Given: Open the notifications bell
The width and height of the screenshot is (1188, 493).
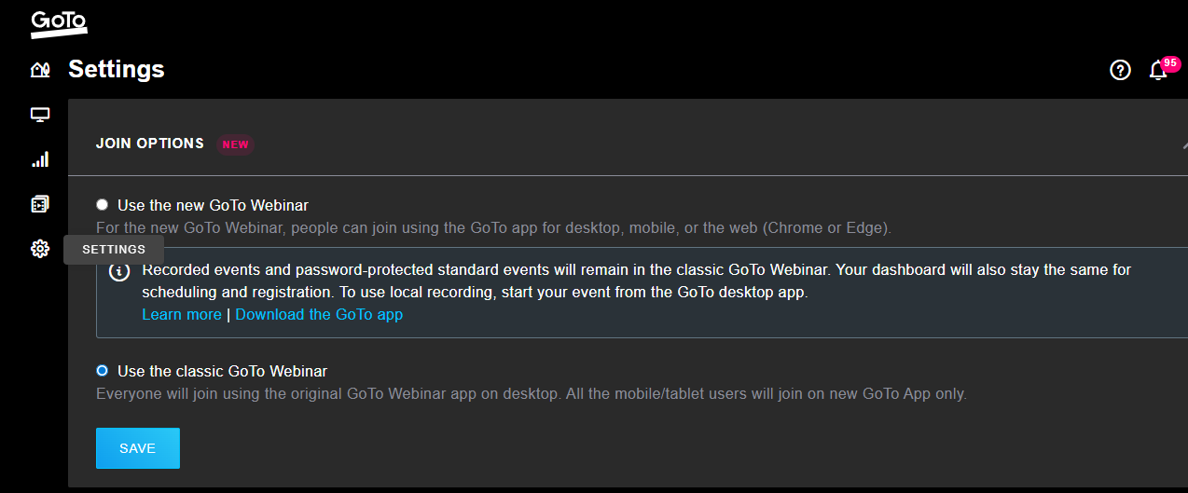Looking at the screenshot, I should (1158, 71).
